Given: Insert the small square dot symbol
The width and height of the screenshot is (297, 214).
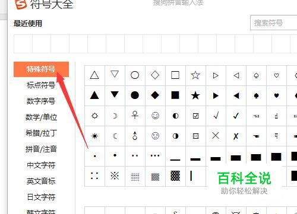Looking at the screenshot, I should click(94, 156).
